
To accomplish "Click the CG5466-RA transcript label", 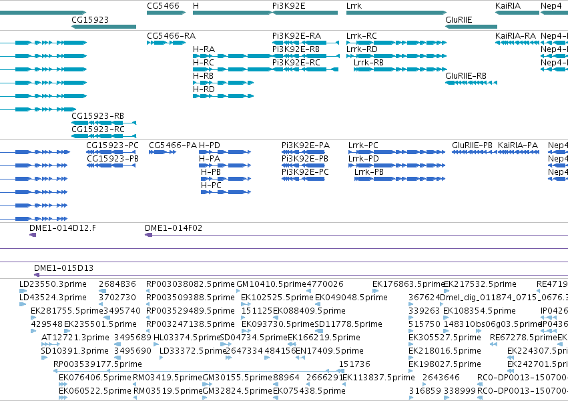I will (x=171, y=36).
